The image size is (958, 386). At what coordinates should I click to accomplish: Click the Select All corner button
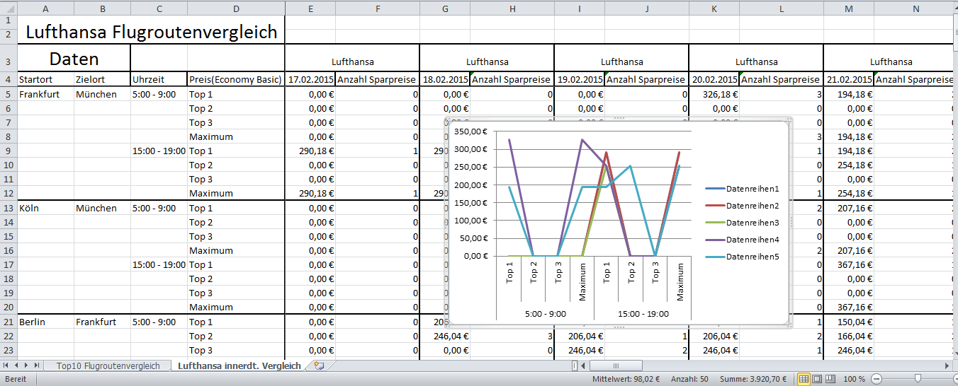pos(9,8)
